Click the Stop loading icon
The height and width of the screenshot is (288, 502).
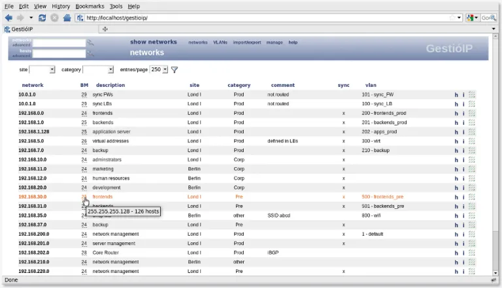point(54,18)
